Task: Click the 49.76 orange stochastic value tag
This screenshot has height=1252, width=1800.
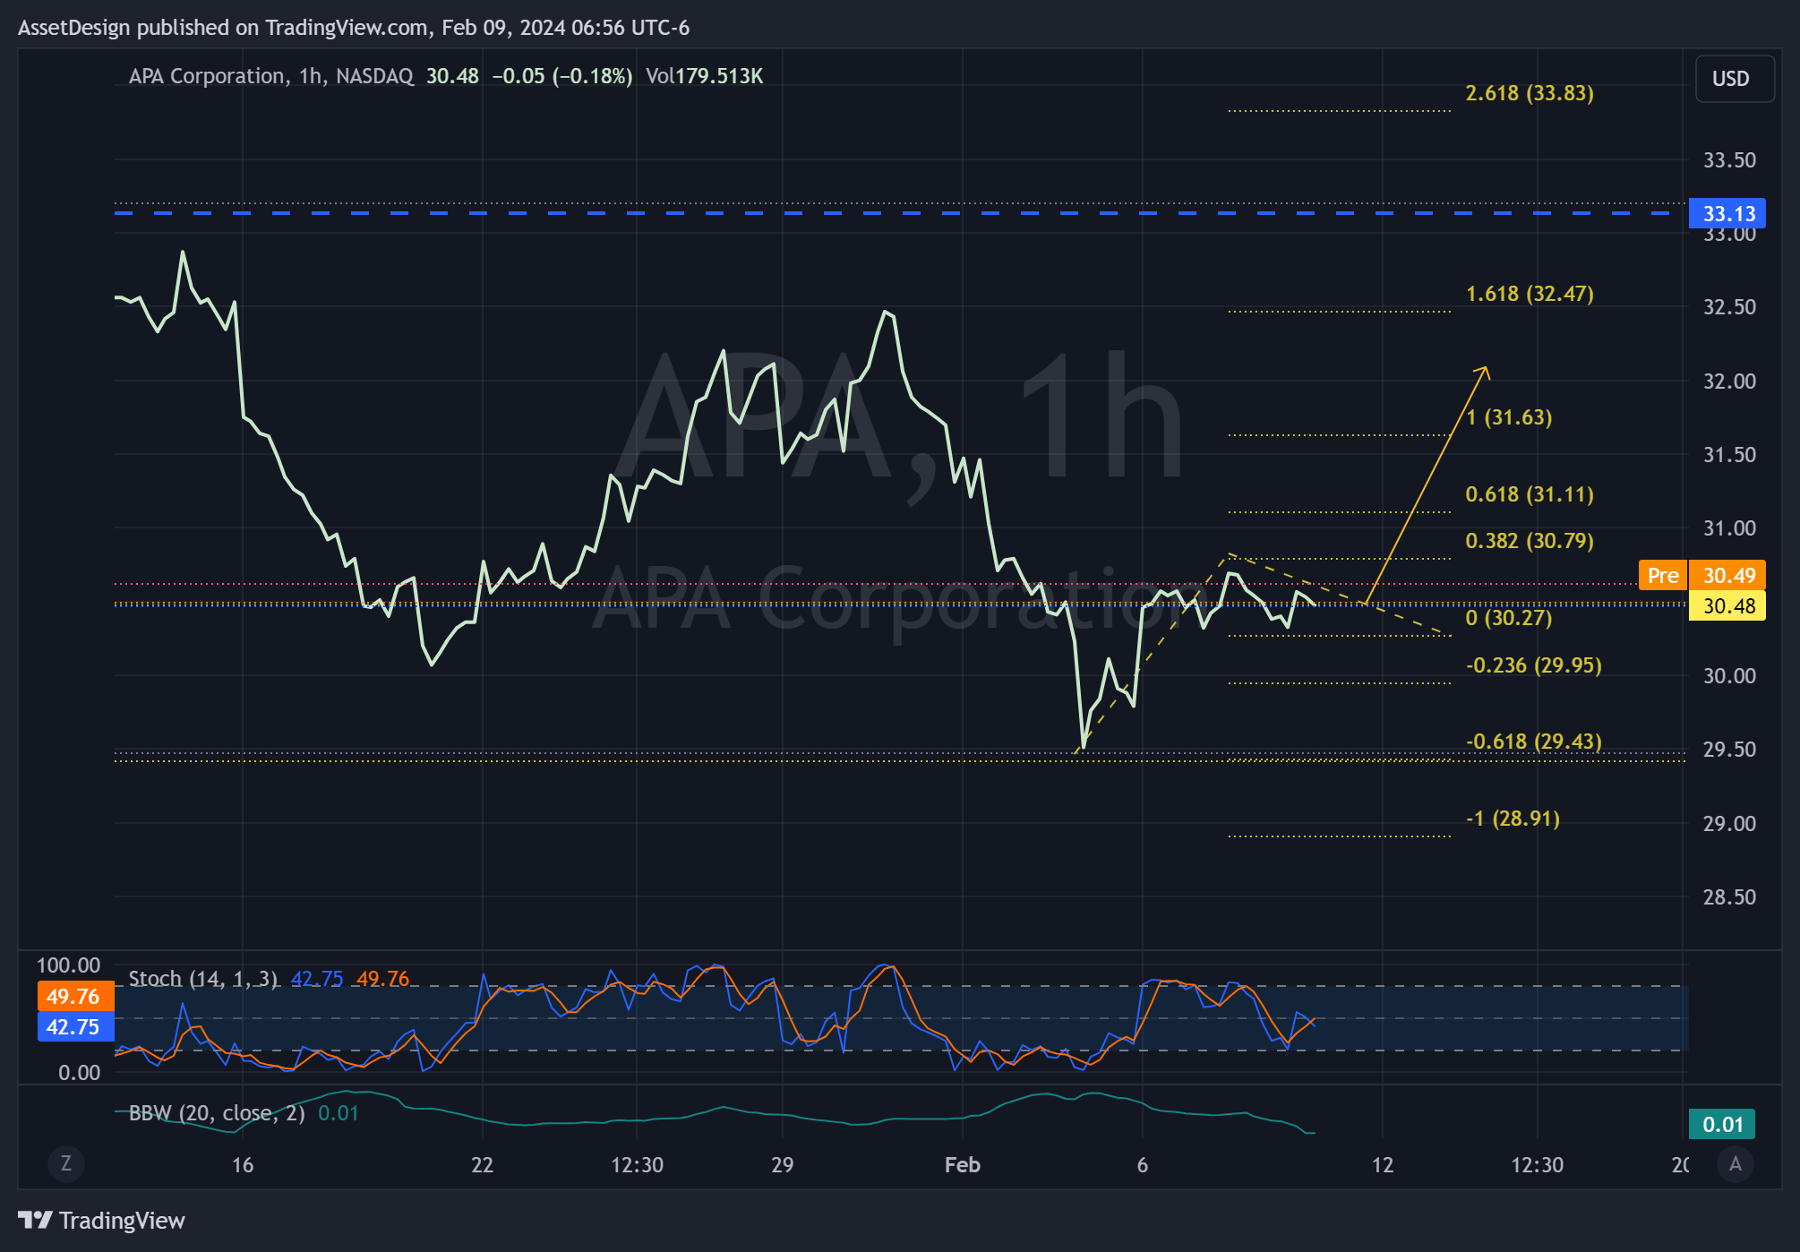Action: click(x=75, y=997)
